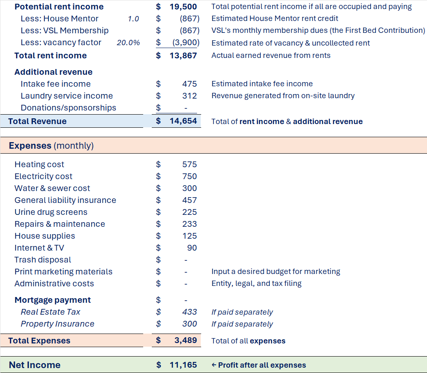
Task: Click the 'Administrative costs' label
Action: click(x=54, y=283)
